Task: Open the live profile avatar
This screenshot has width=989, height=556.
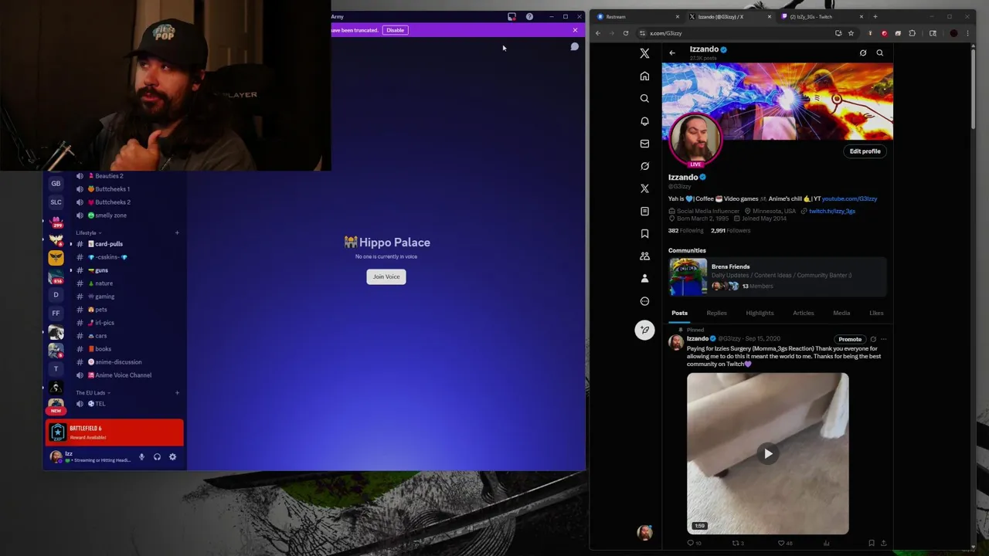Action: (x=696, y=140)
